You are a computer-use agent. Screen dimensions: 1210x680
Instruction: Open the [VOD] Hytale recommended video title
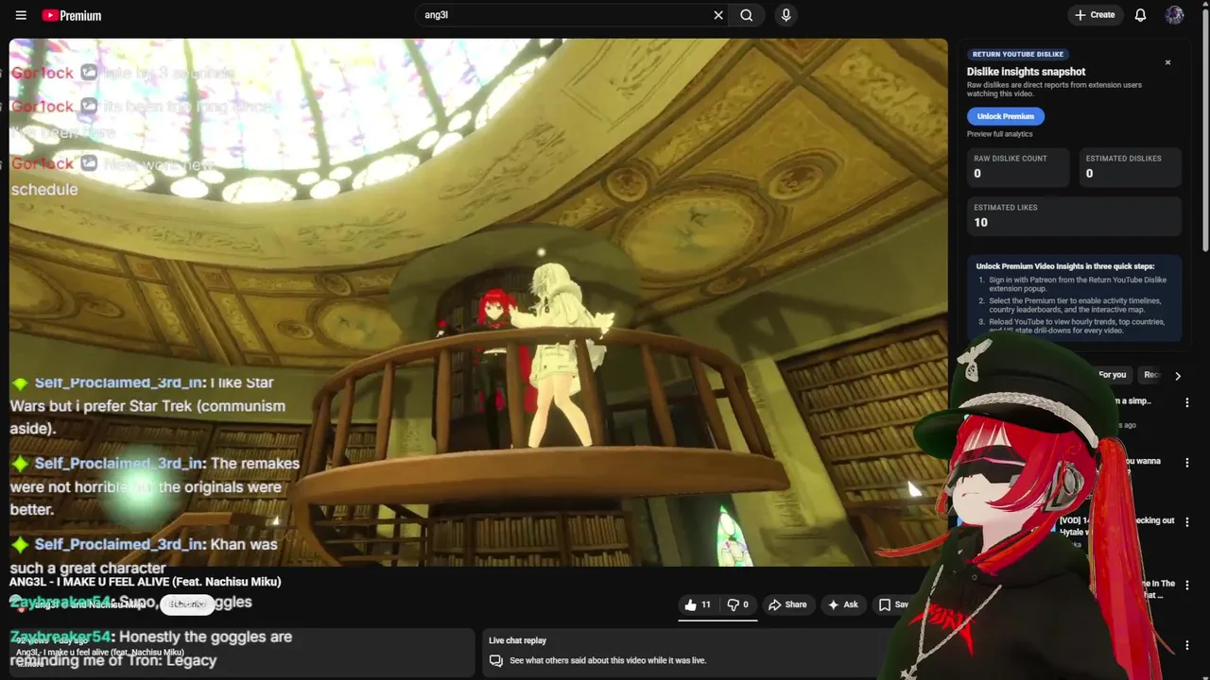click(1116, 526)
